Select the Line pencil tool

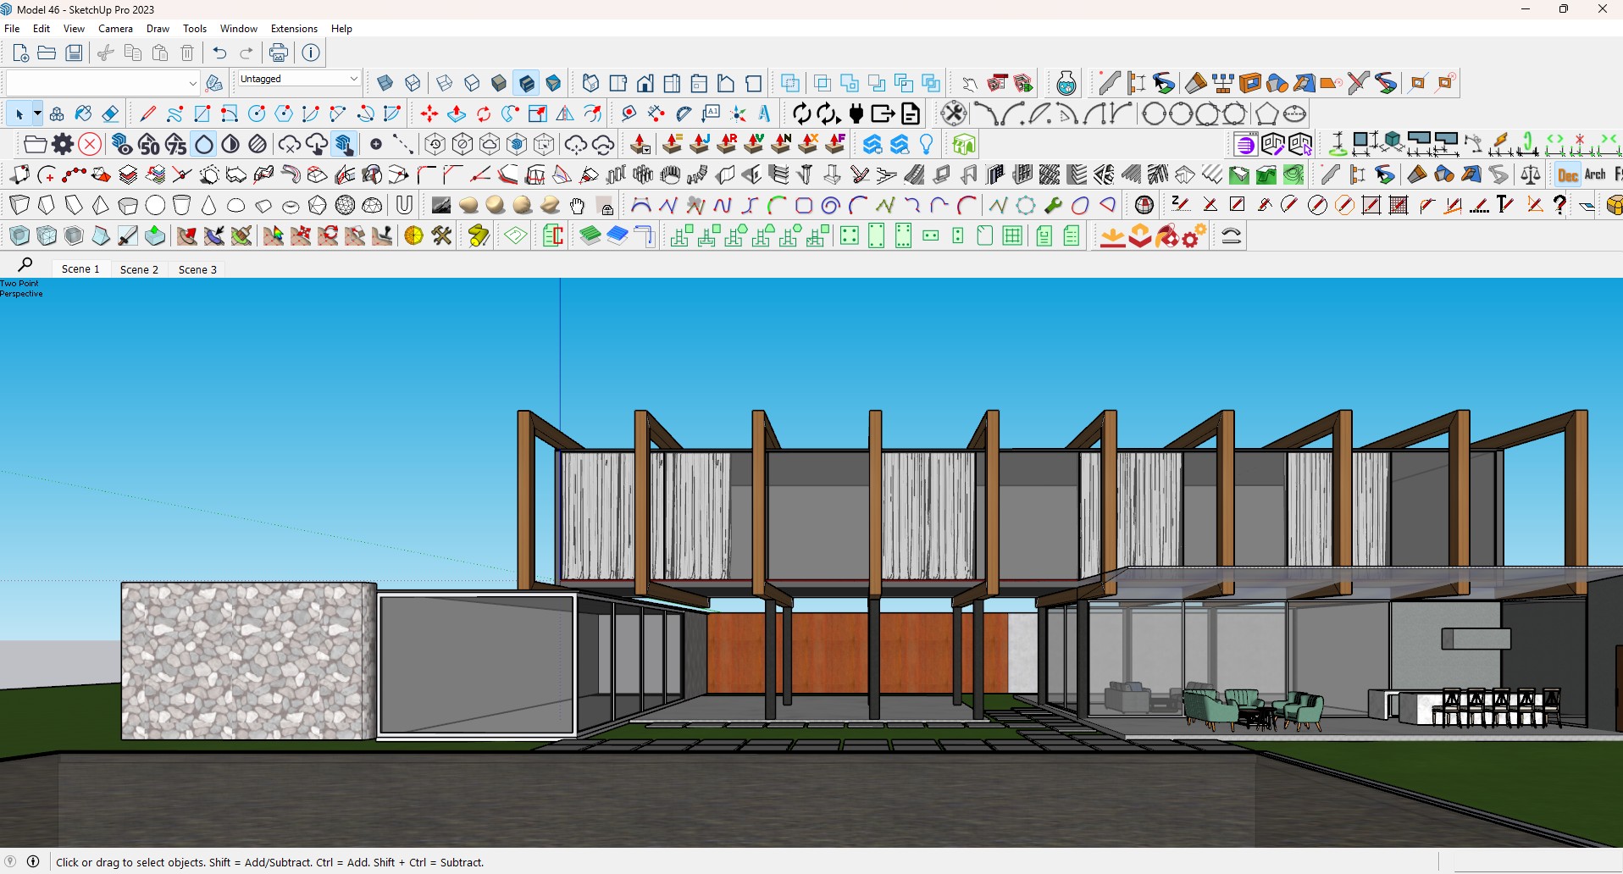click(147, 113)
